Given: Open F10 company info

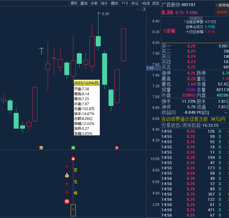Looking at the screenshot, I should coord(125,3).
